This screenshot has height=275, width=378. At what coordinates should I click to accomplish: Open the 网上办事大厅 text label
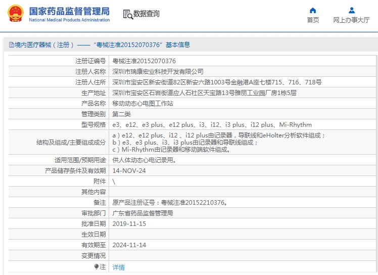click(351, 20)
